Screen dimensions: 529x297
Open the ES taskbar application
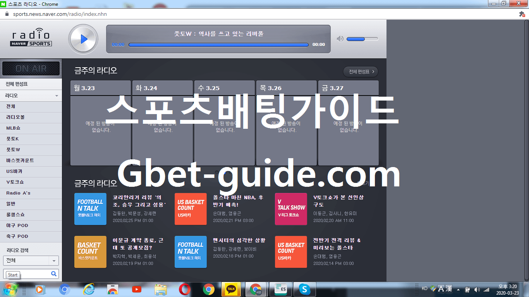click(x=280, y=289)
